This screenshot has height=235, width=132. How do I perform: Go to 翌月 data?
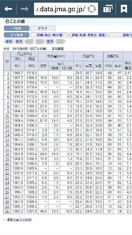(x=50, y=41)
